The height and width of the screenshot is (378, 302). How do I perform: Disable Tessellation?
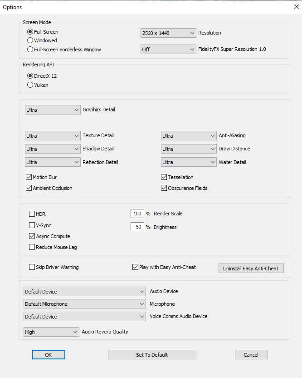[163, 177]
